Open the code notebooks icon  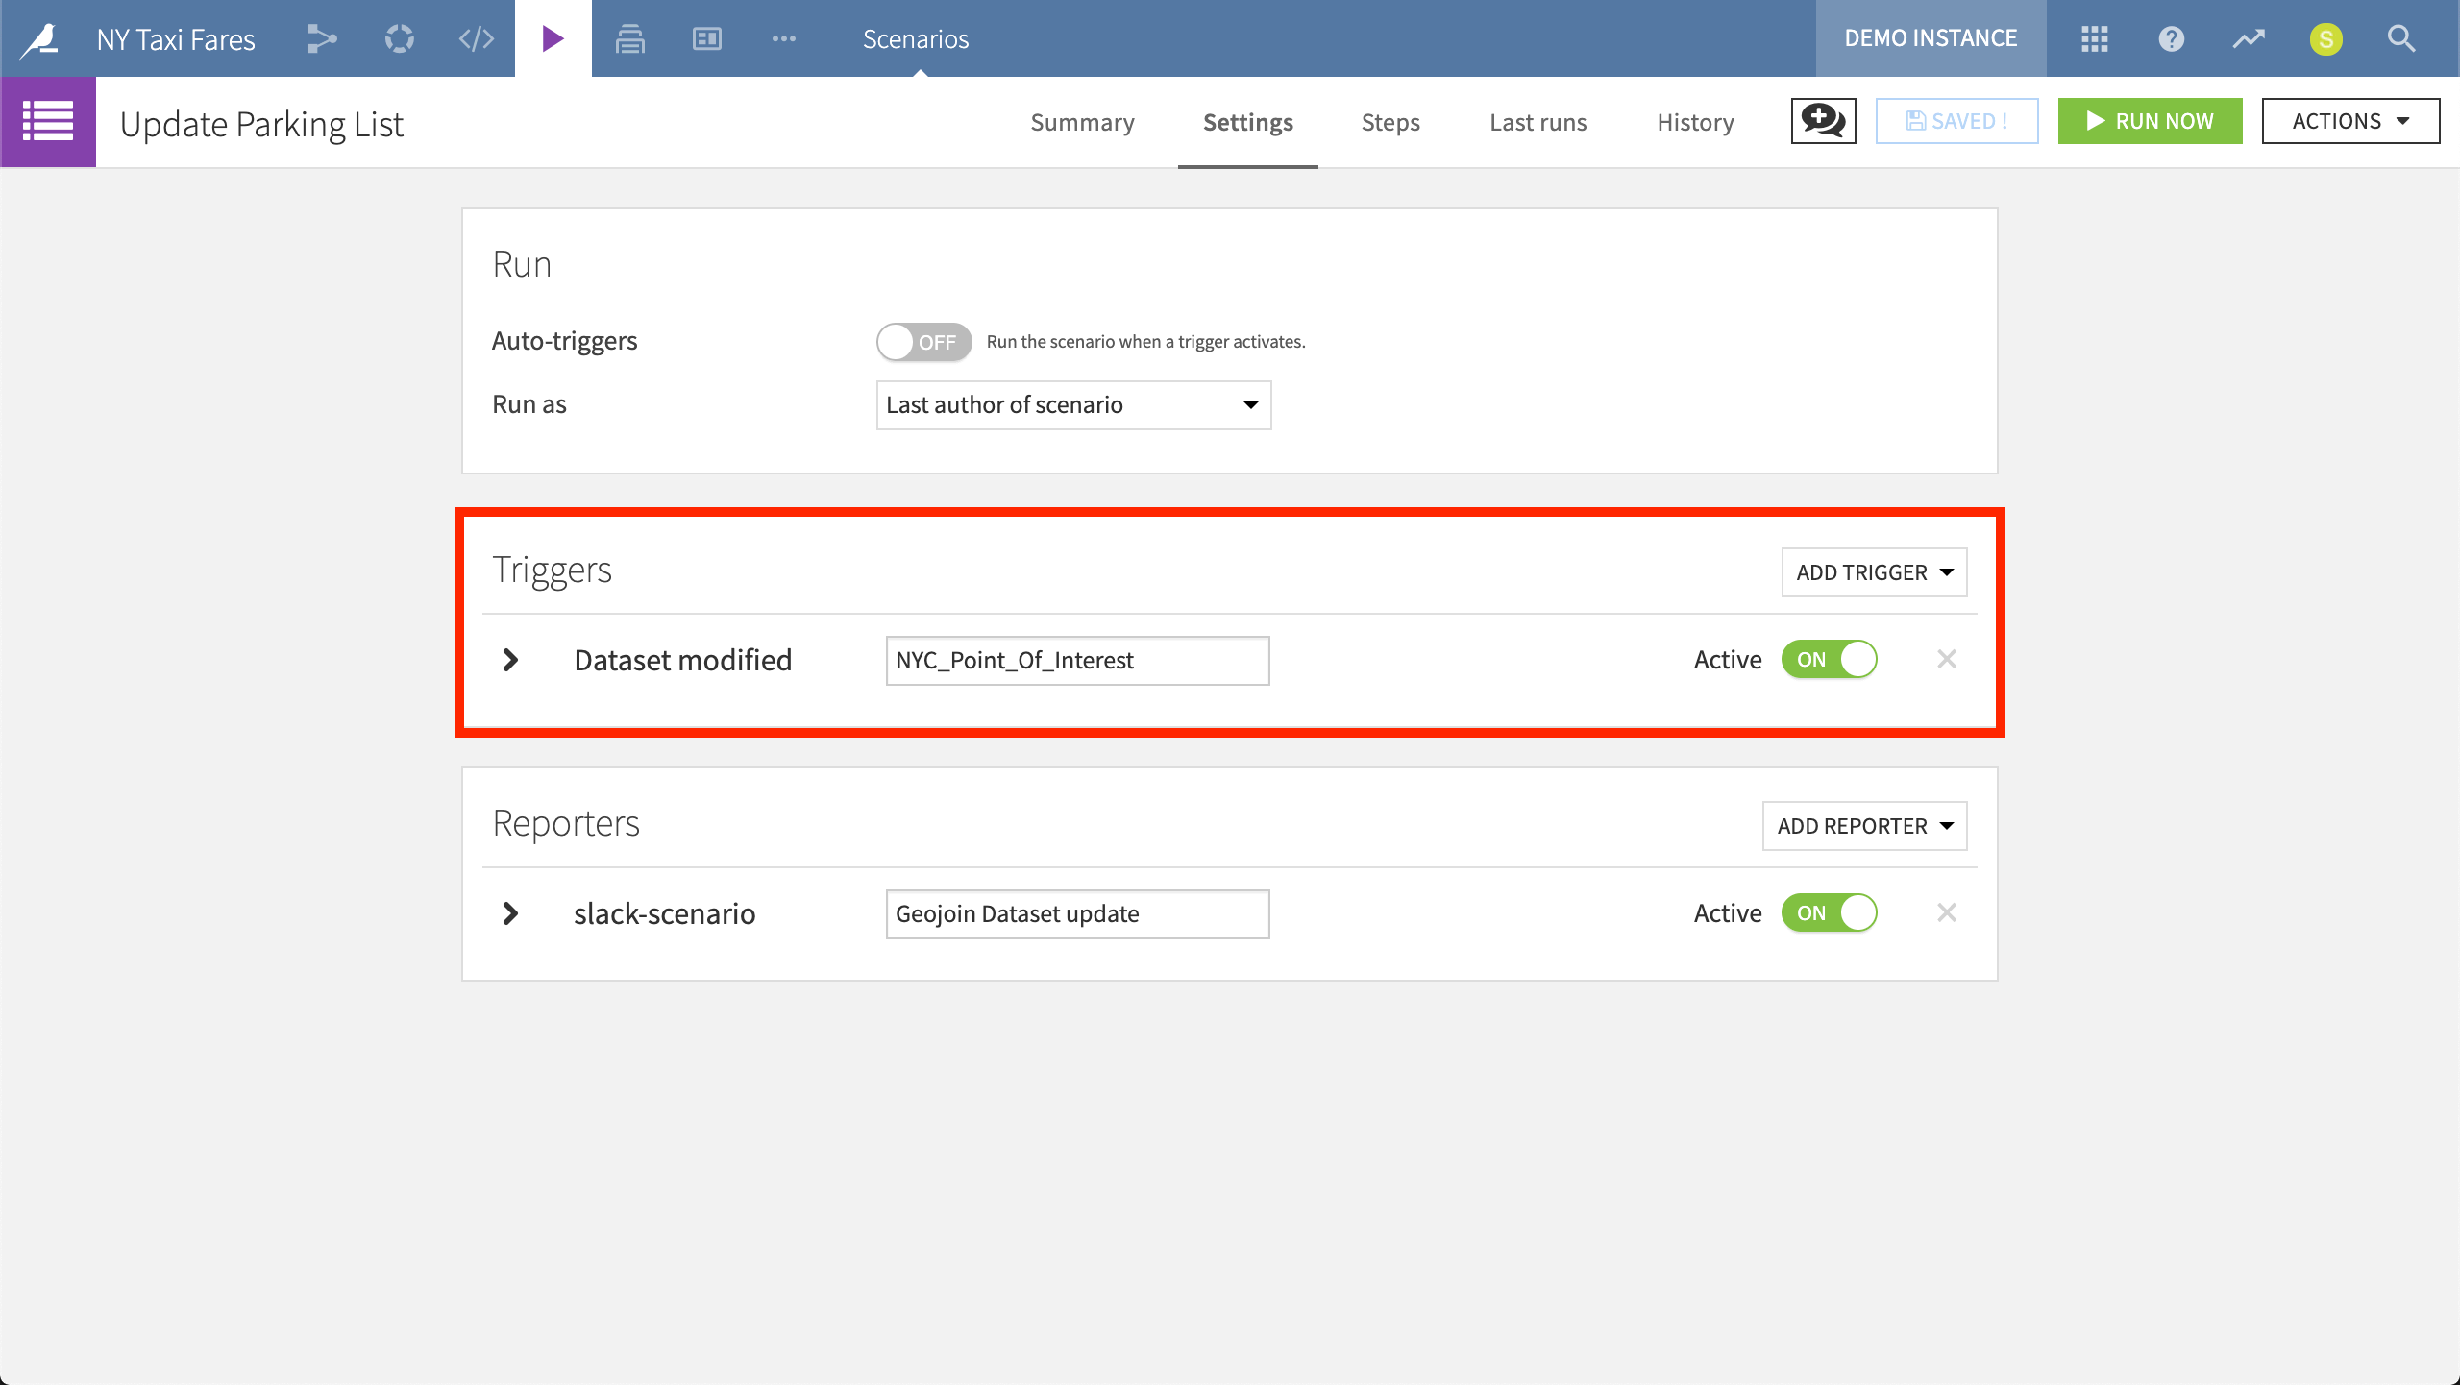coord(476,39)
